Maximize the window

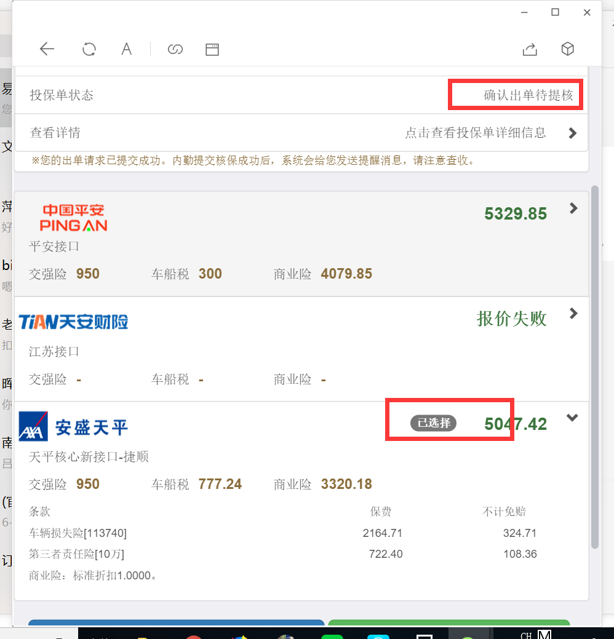tap(556, 12)
